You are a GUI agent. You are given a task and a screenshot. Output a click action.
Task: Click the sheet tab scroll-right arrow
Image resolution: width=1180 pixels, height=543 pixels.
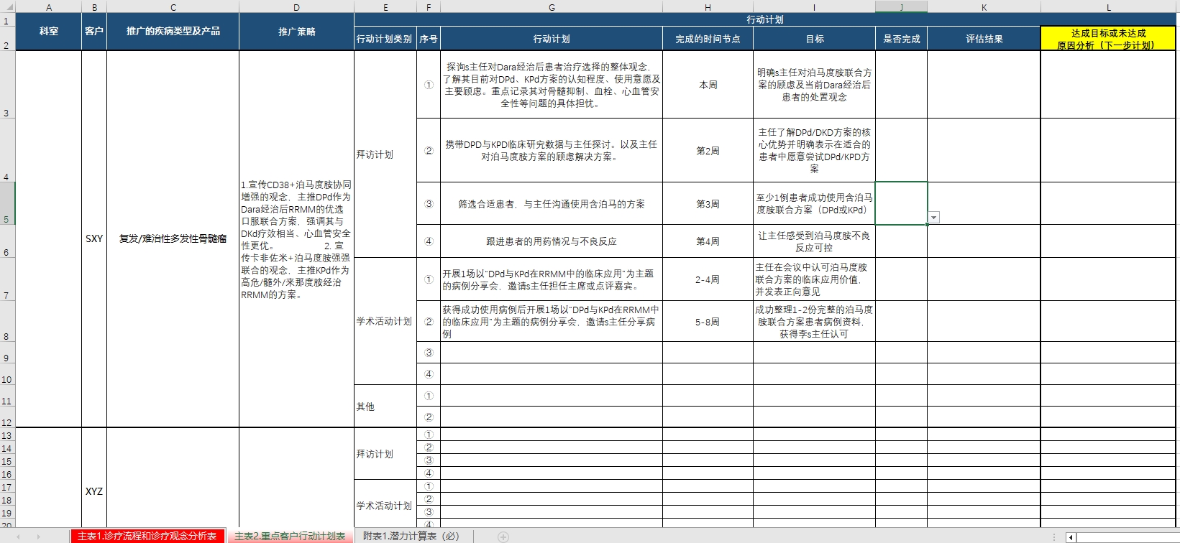(38, 537)
